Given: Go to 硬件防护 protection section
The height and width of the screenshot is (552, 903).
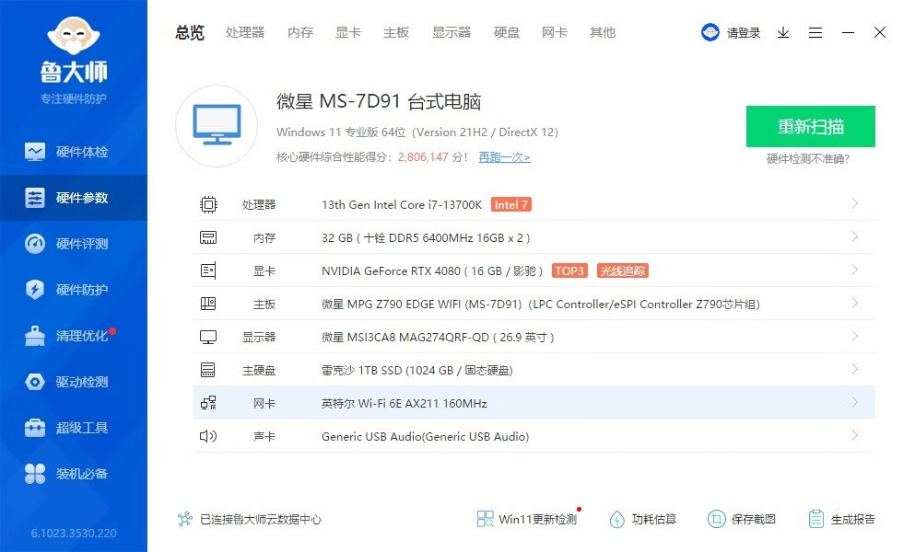Looking at the screenshot, I should tap(73, 290).
